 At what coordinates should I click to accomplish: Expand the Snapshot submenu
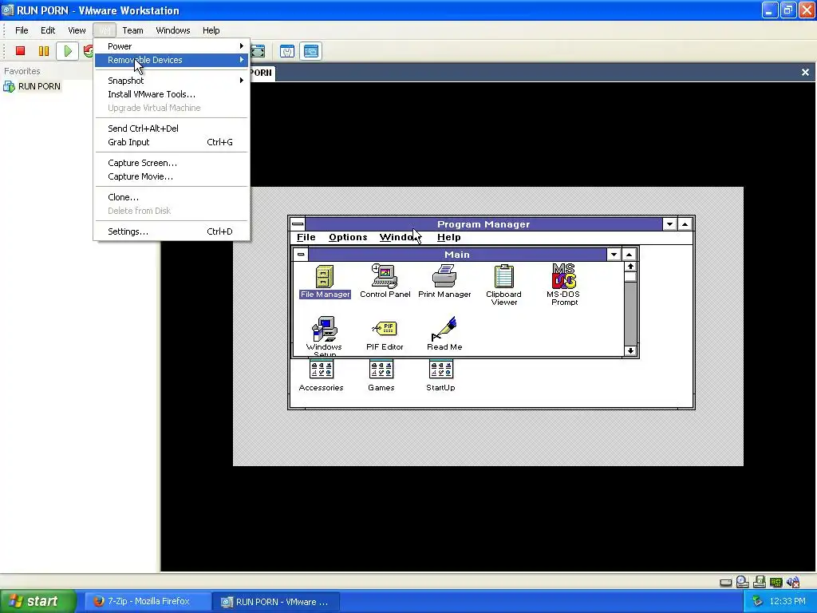(172, 81)
